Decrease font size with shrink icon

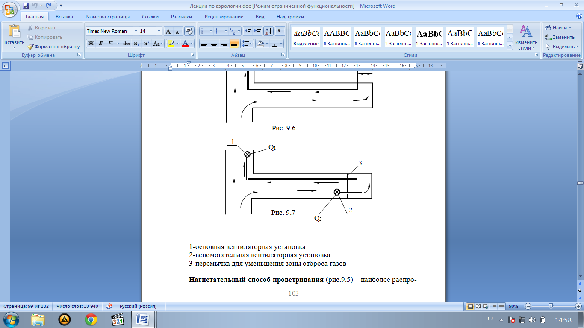click(177, 31)
